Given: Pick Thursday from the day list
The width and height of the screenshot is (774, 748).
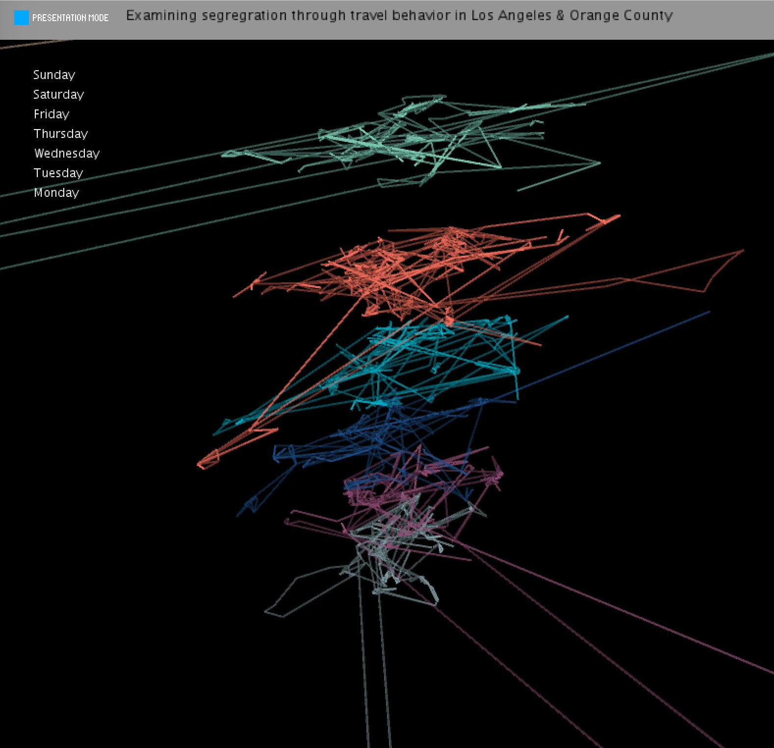Looking at the screenshot, I should pyautogui.click(x=61, y=134).
